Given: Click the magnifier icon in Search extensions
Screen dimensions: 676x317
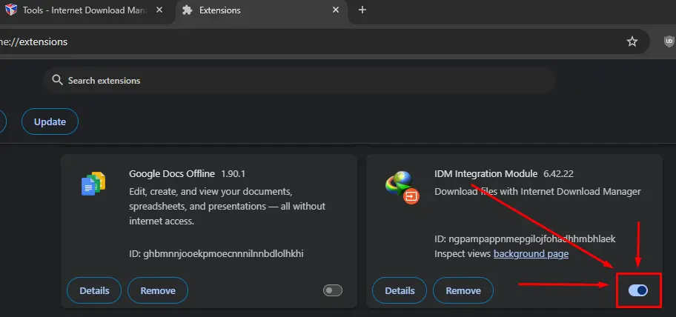Looking at the screenshot, I should click(57, 80).
